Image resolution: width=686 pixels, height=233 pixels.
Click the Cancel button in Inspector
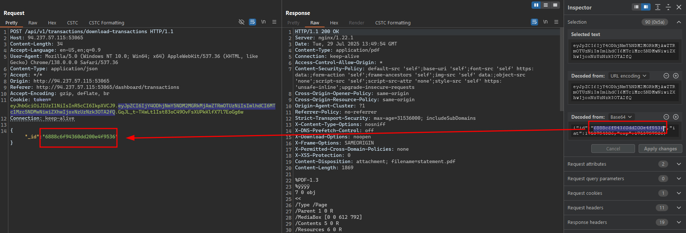click(x=613, y=149)
